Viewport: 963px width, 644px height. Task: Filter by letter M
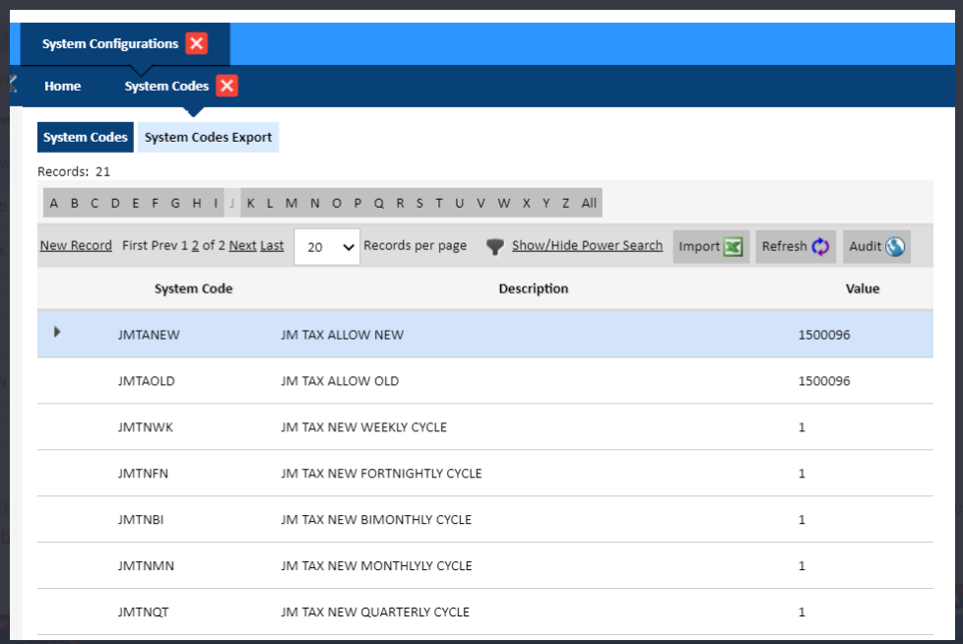click(291, 203)
